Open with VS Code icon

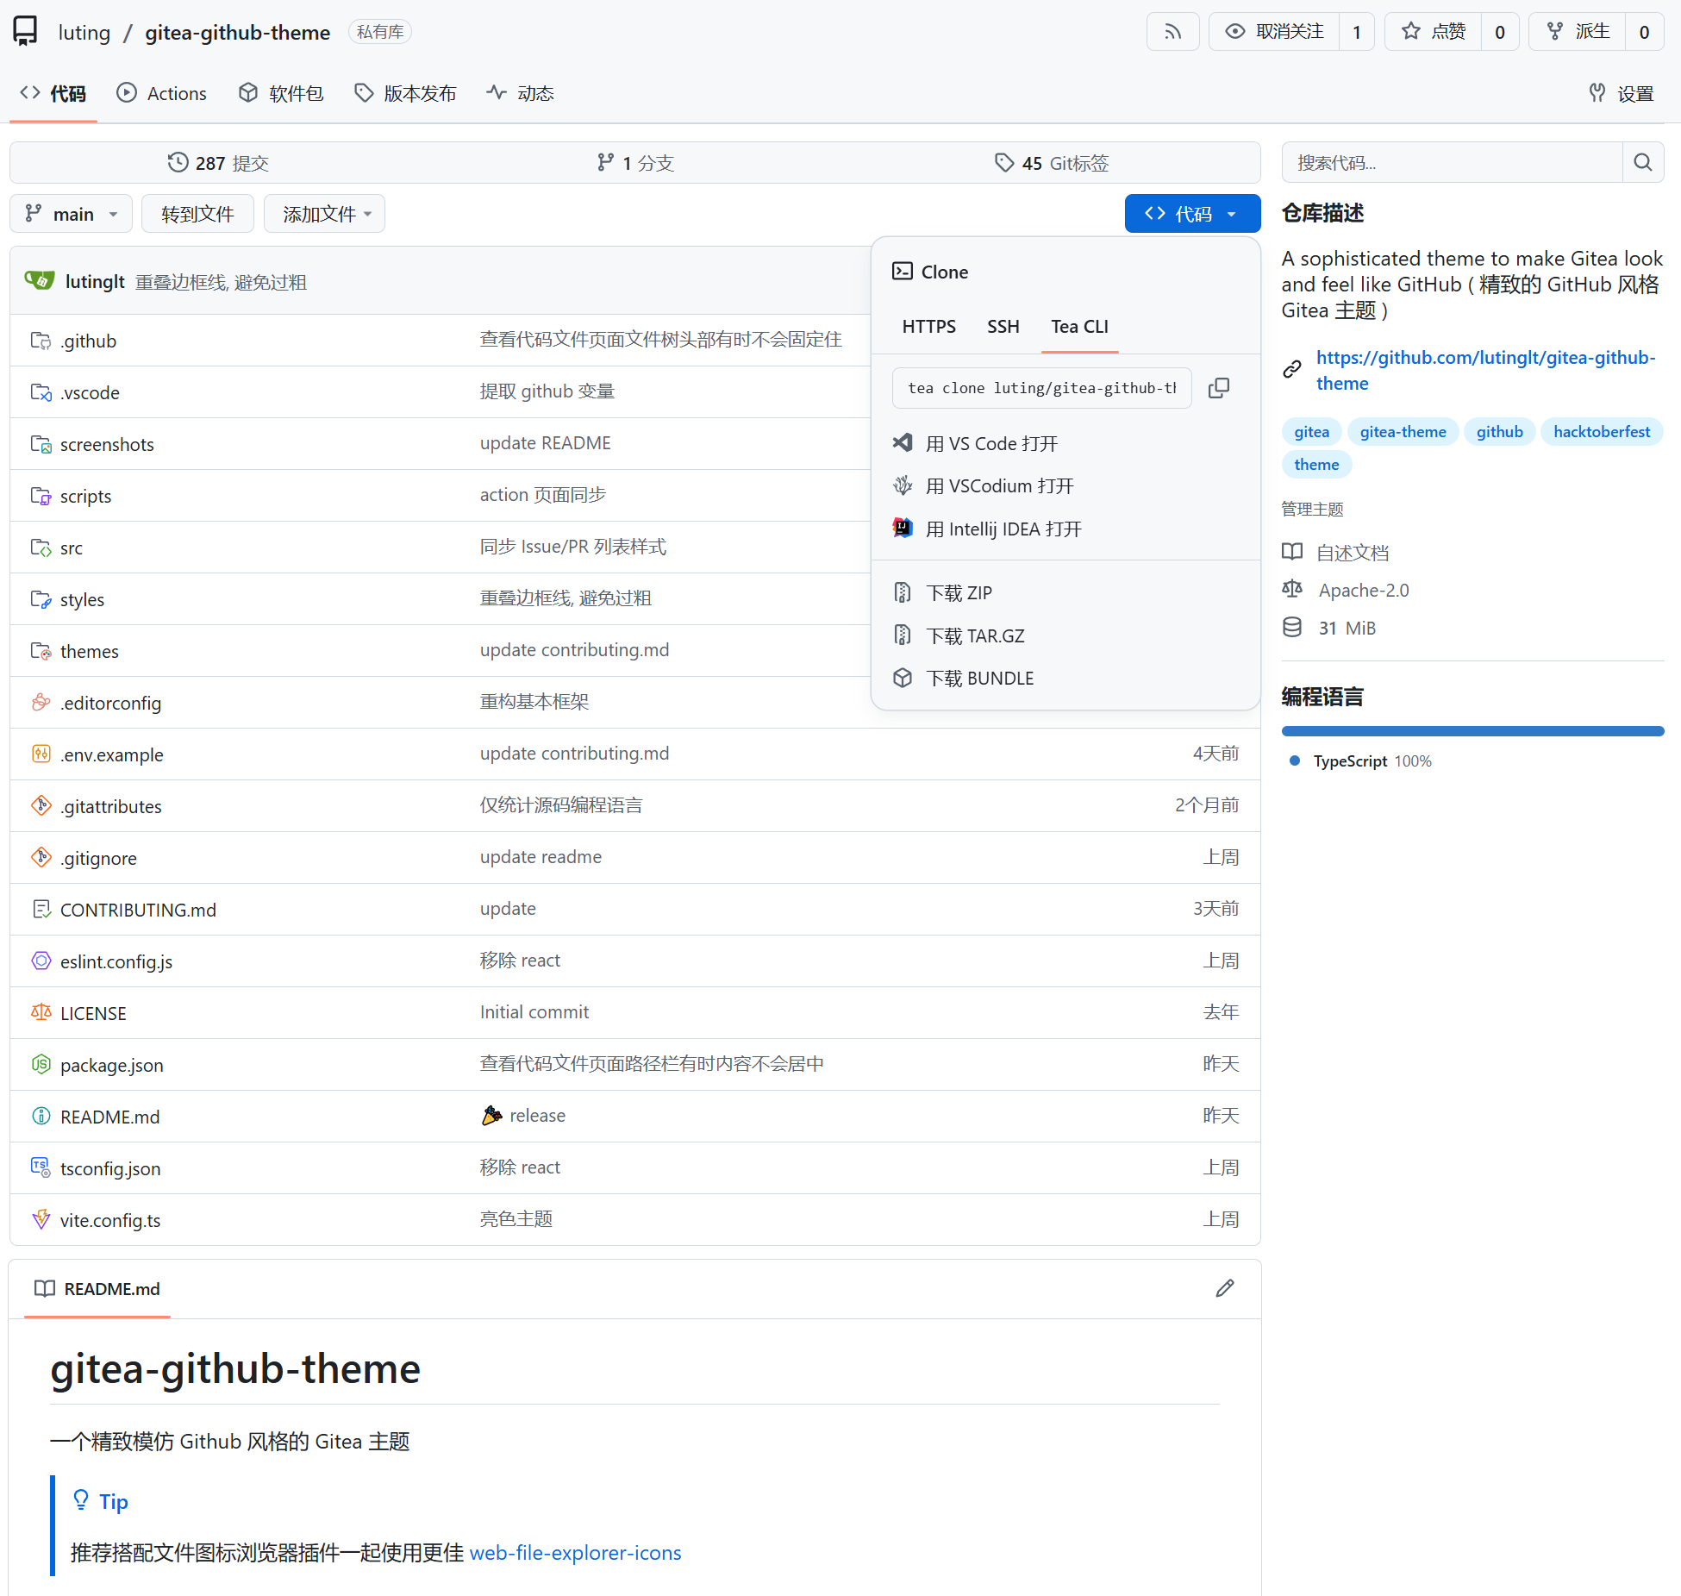pos(903,443)
